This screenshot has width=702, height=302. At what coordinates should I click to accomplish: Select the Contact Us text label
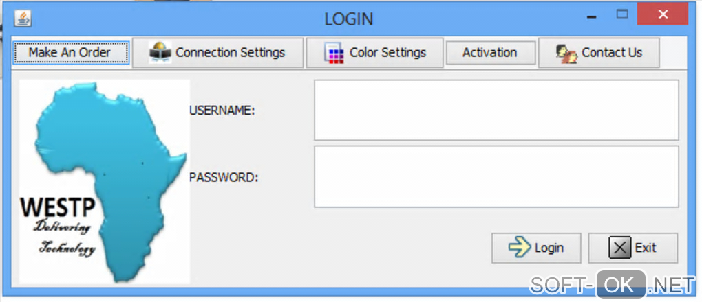tap(612, 52)
